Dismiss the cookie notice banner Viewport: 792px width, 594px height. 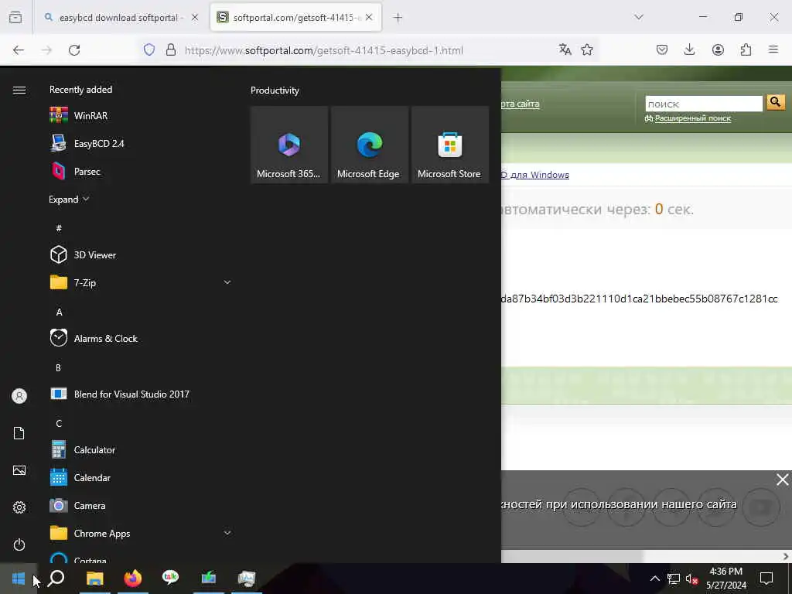click(x=782, y=480)
